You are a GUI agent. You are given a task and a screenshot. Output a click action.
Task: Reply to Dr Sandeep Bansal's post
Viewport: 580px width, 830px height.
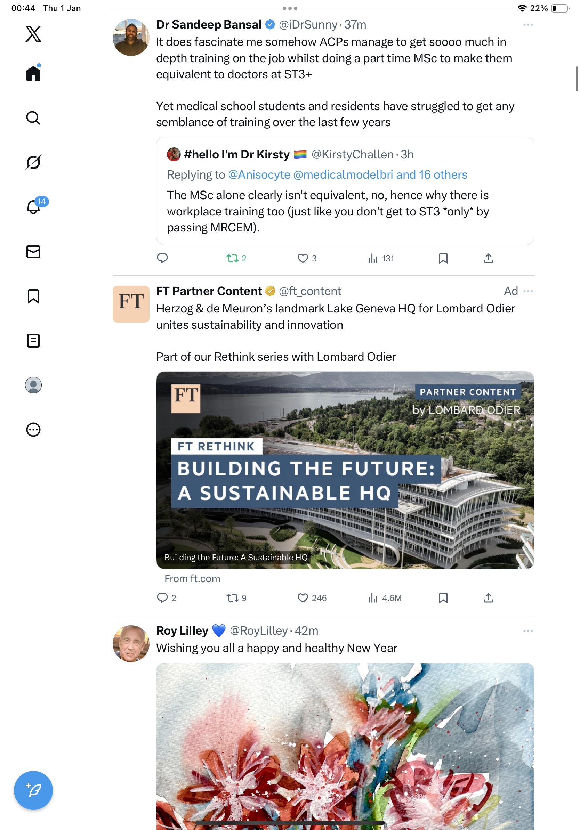[162, 259]
